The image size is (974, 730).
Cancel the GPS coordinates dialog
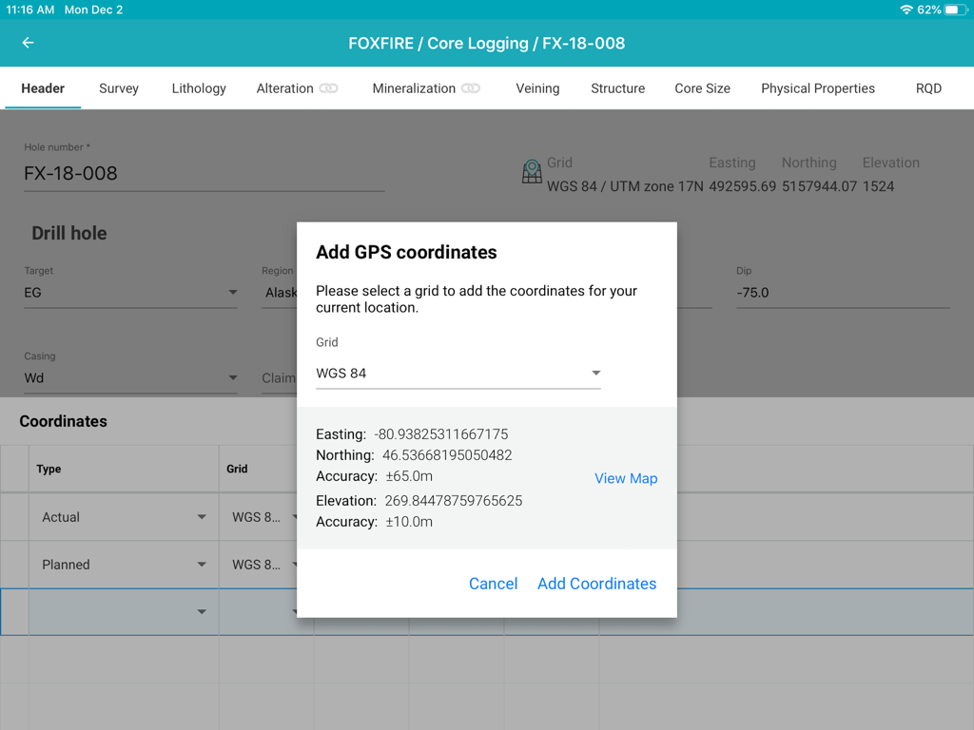point(493,584)
